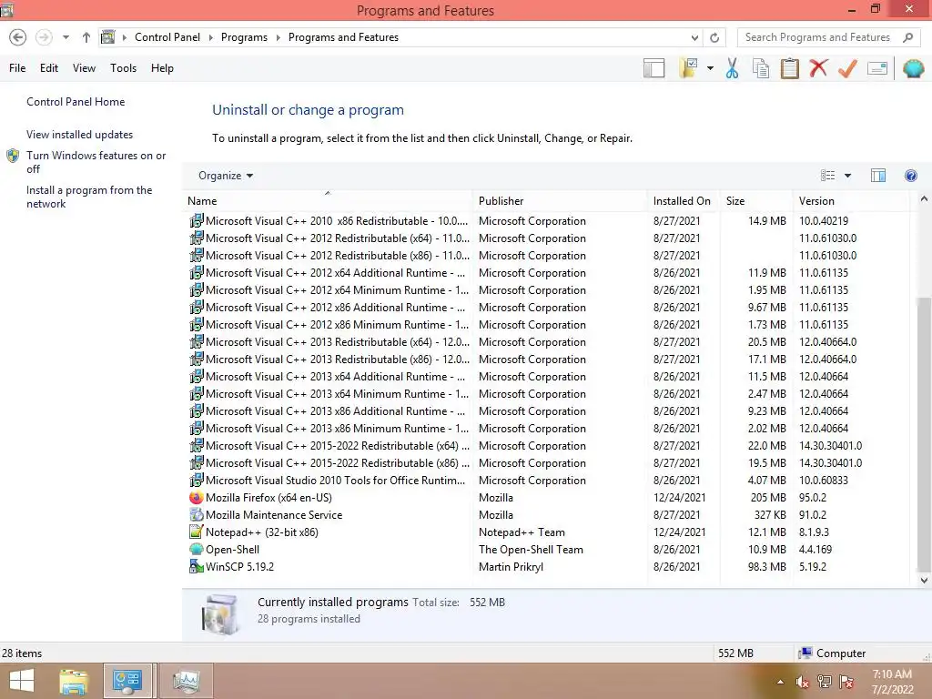Click the change view list icon
The height and width of the screenshot is (699, 932).
tap(827, 176)
